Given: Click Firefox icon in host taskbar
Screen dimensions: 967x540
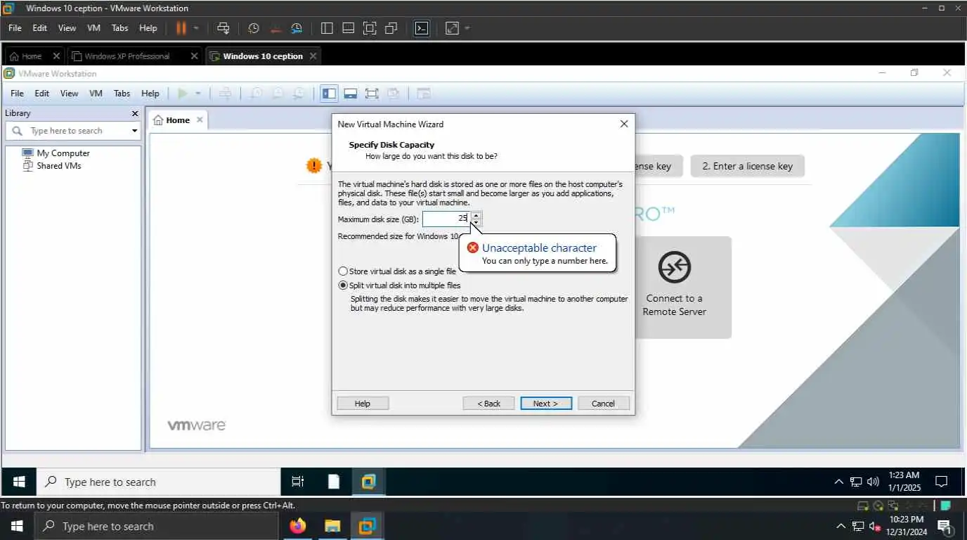Looking at the screenshot, I should click(298, 526).
